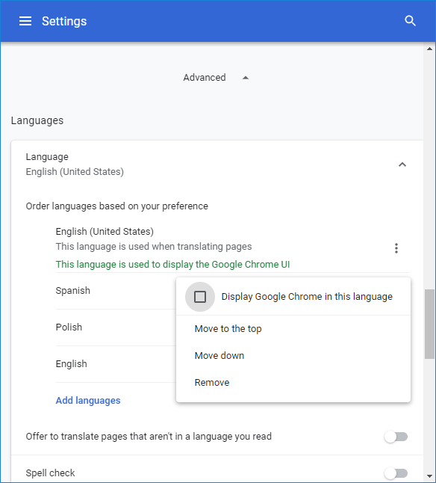Toggle Offer to translate pages switch
Screen dimensions: 436x483
point(396,437)
